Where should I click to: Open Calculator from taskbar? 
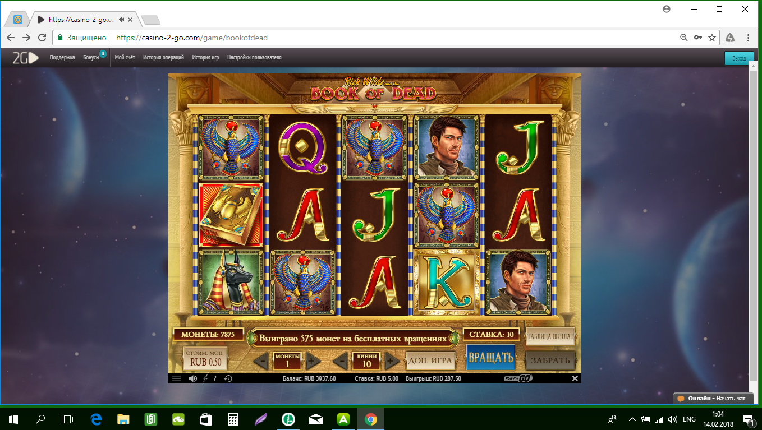(233, 418)
